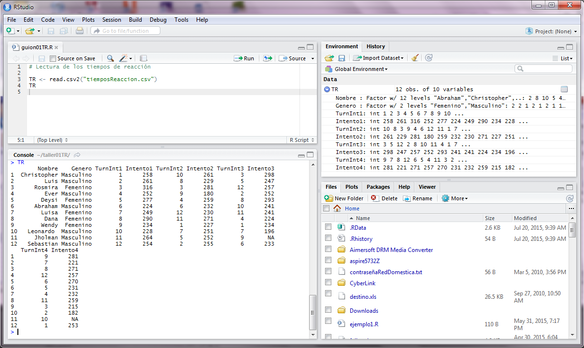Tick the destino.xls checkbox
This screenshot has height=348, width=584.
[328, 293]
